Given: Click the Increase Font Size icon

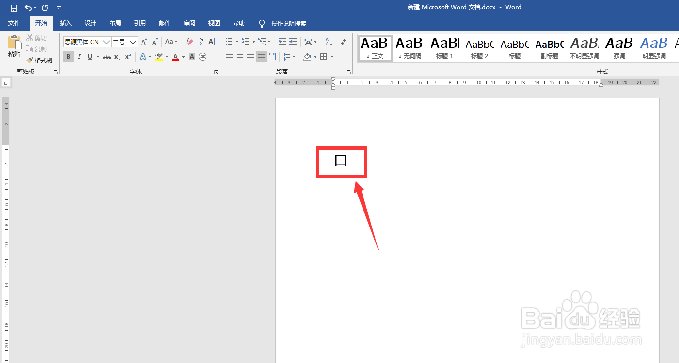Looking at the screenshot, I should click(x=144, y=42).
